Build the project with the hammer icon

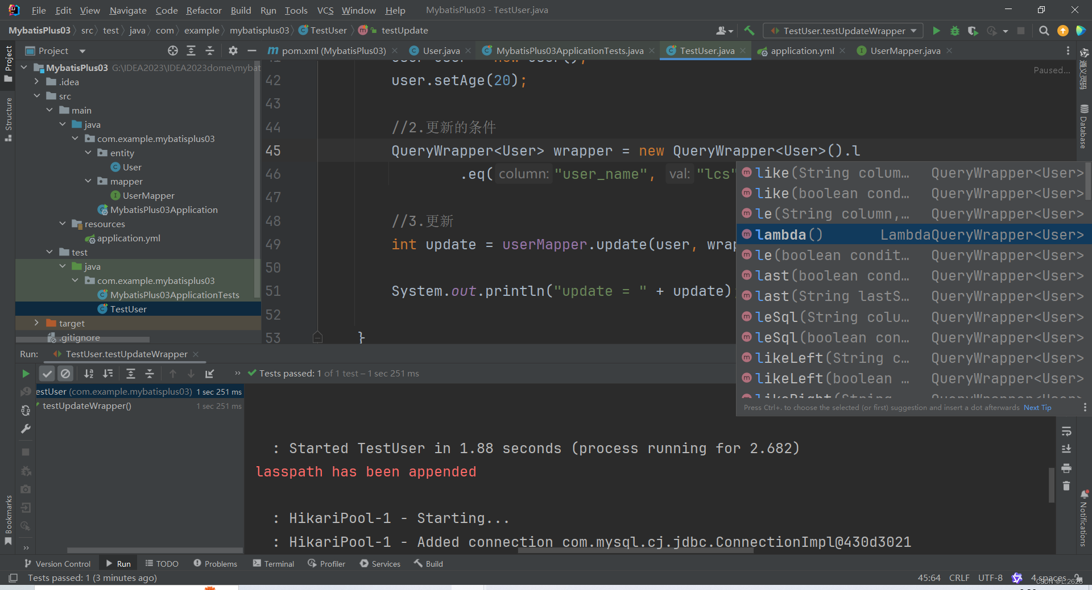click(749, 31)
